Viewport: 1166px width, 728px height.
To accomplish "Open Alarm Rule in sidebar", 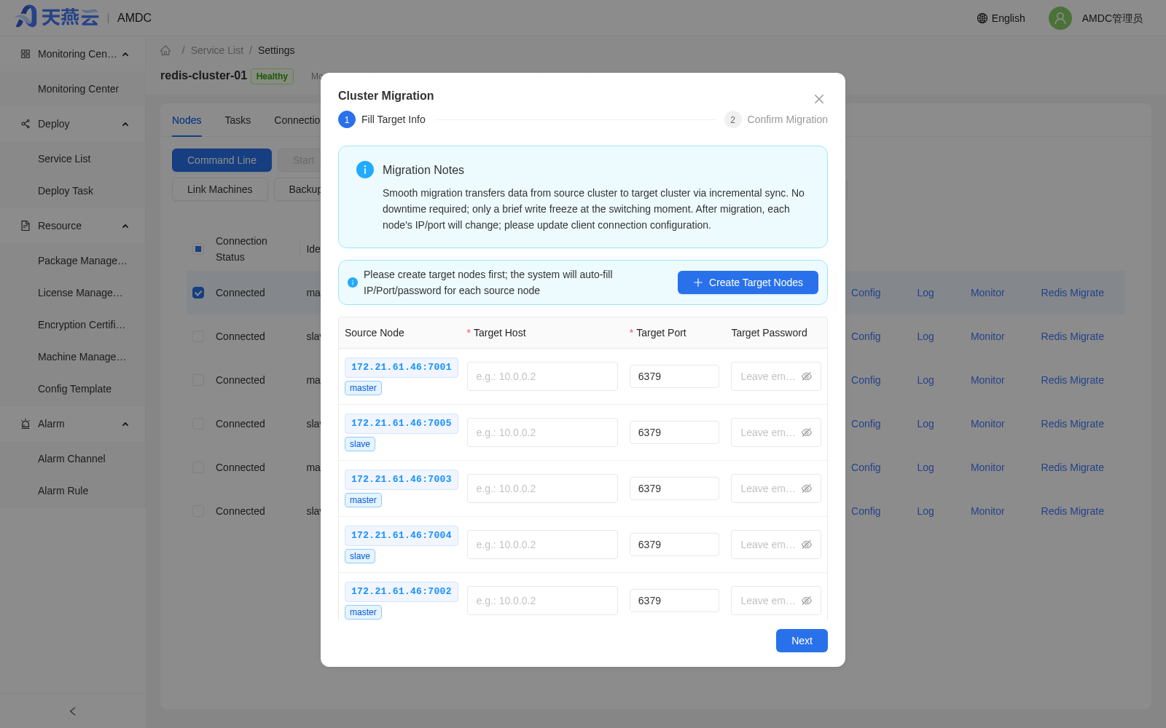I will pyautogui.click(x=73, y=491).
